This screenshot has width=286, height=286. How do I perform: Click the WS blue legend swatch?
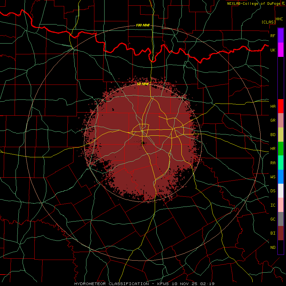[281, 177]
